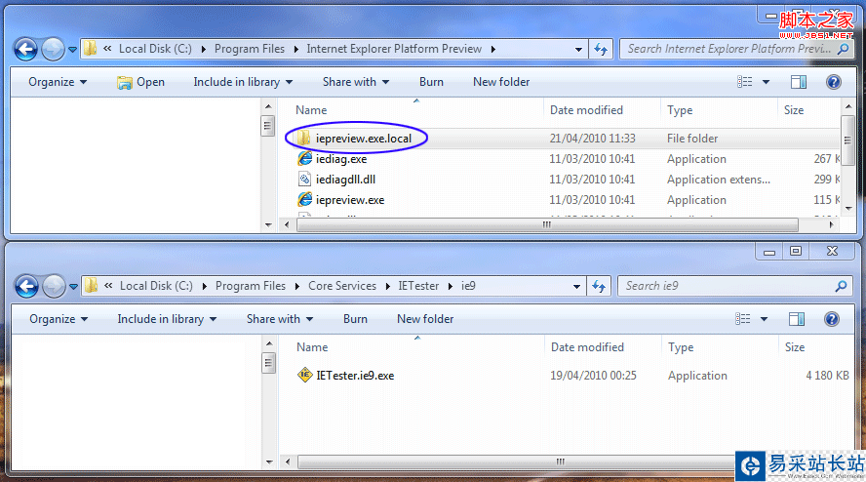Screen dimensions: 866x482
Task: Click top window file list vertical scrollbar
Action: (x=847, y=140)
